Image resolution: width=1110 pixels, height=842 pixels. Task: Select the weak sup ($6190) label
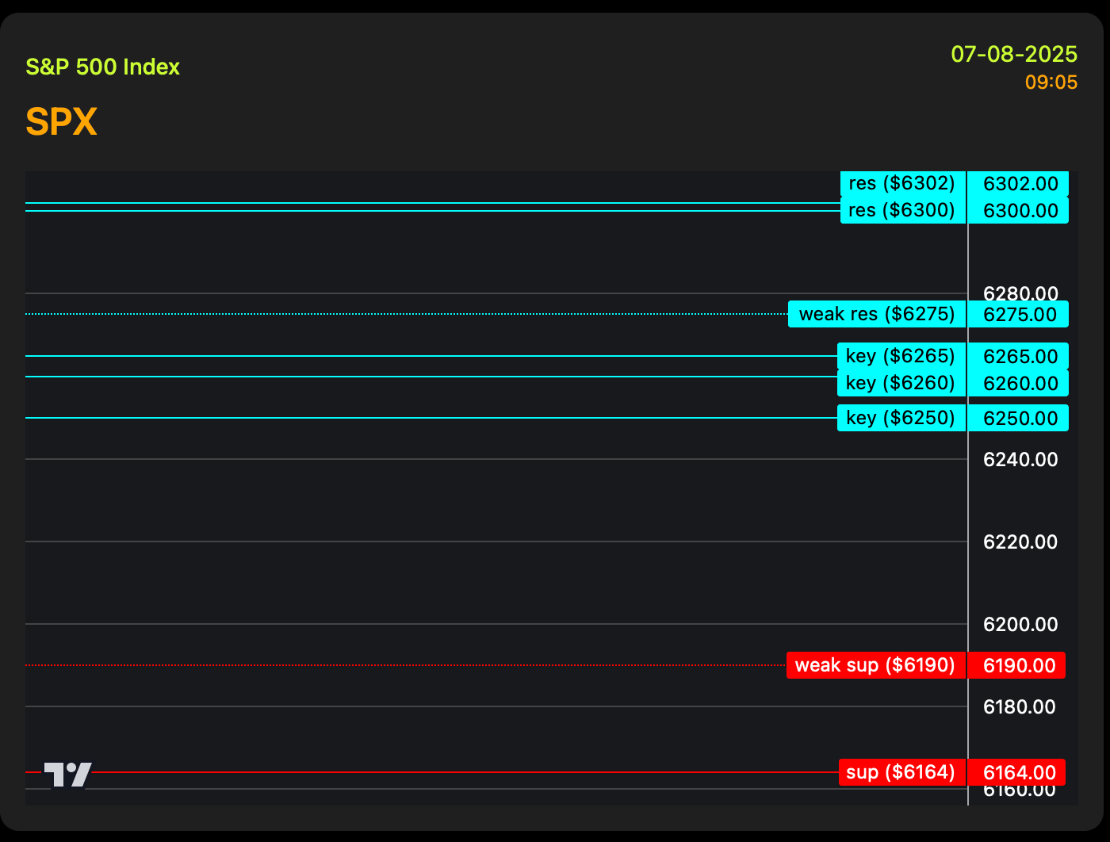(876, 664)
